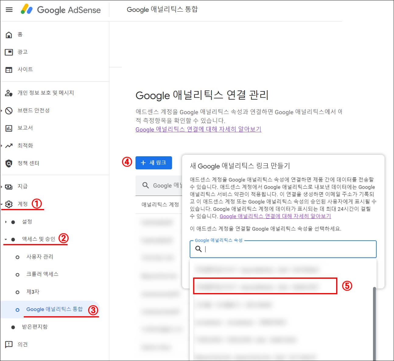Click the Account (계정) menu label
The width and height of the screenshot is (394, 361).
tap(23, 204)
